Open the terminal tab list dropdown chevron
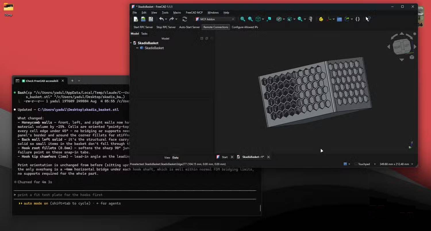 pyautogui.click(x=79, y=81)
